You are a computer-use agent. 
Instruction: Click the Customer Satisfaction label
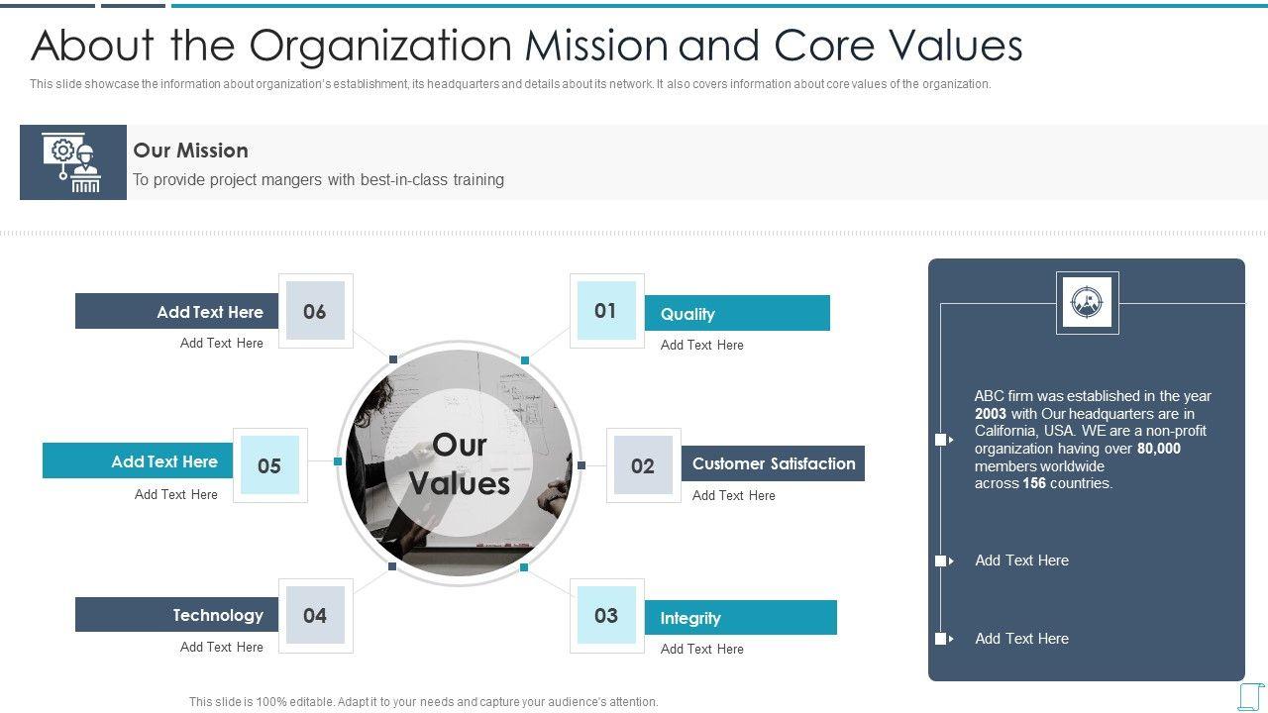click(773, 463)
